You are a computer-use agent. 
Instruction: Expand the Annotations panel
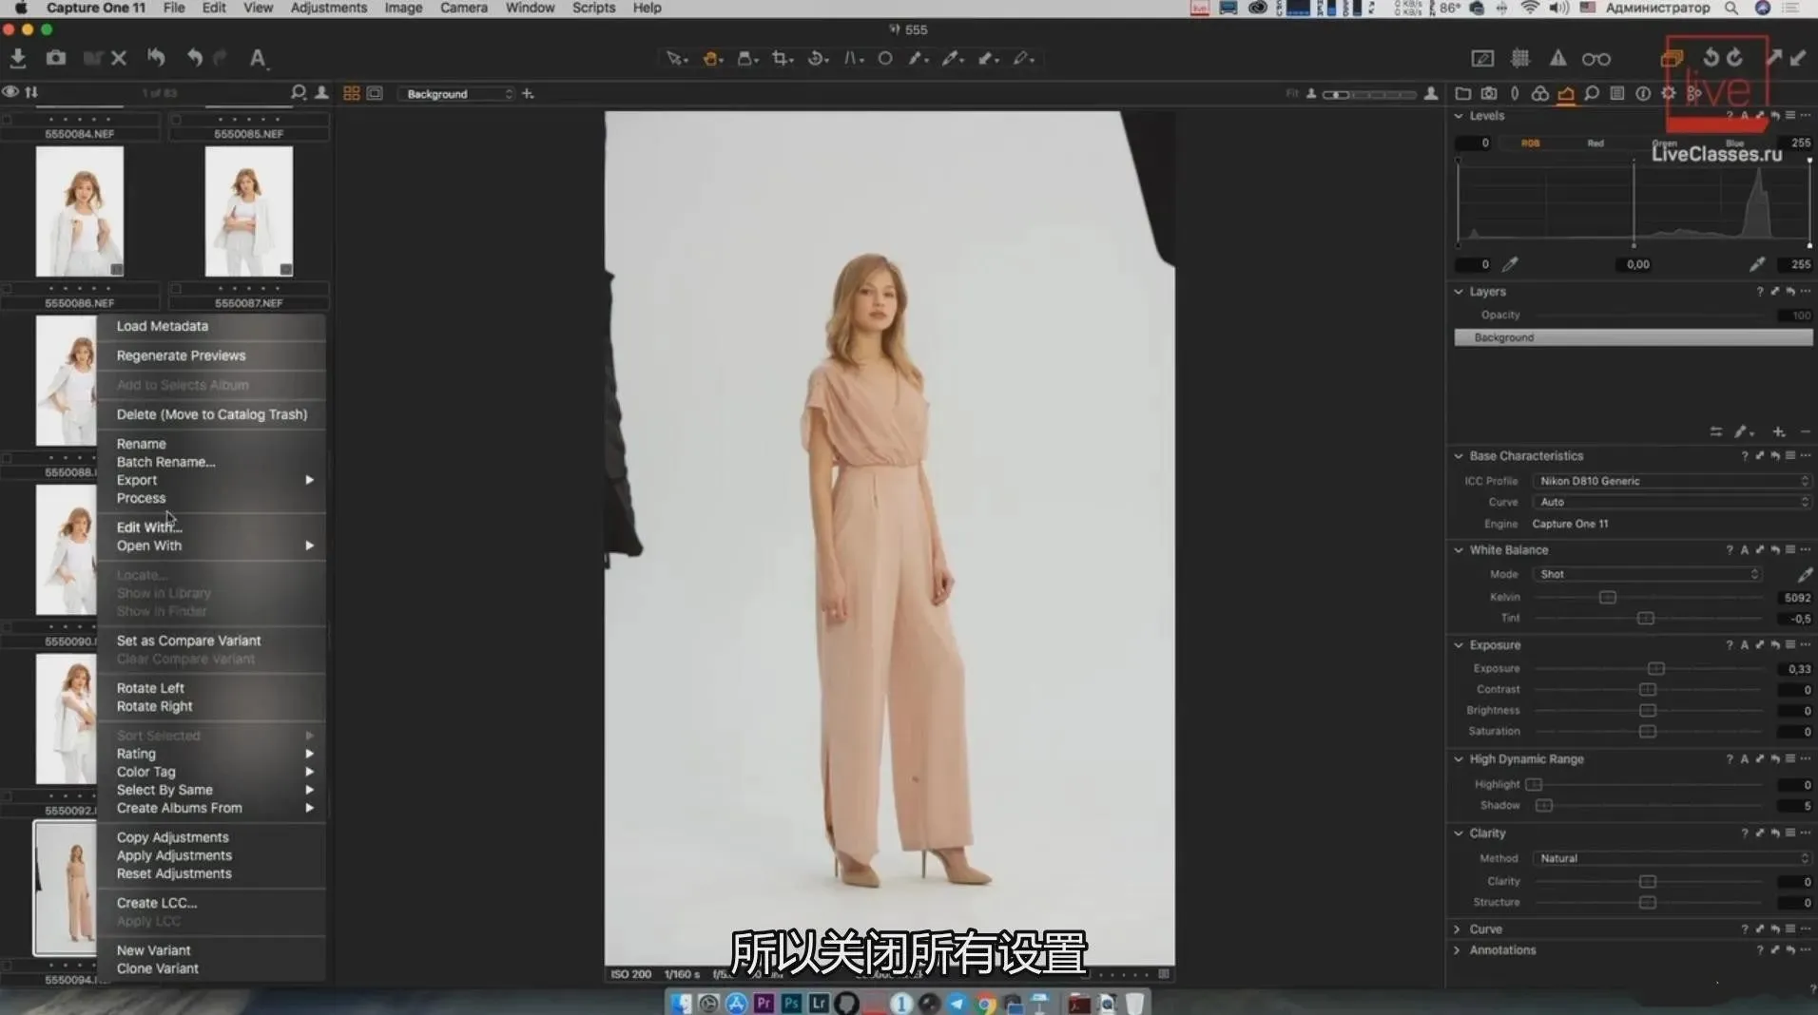[x=1458, y=950]
